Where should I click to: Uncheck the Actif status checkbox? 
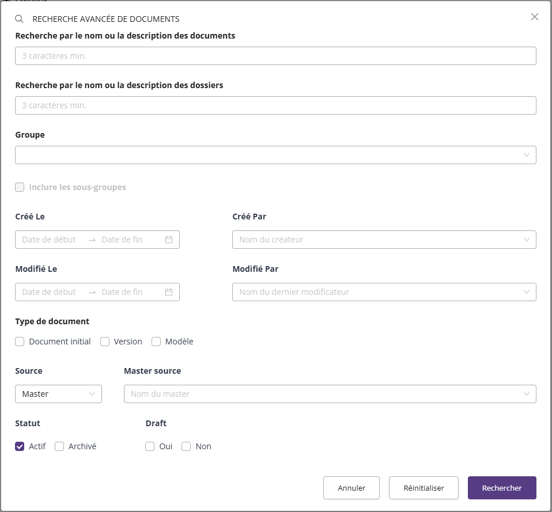click(x=20, y=446)
